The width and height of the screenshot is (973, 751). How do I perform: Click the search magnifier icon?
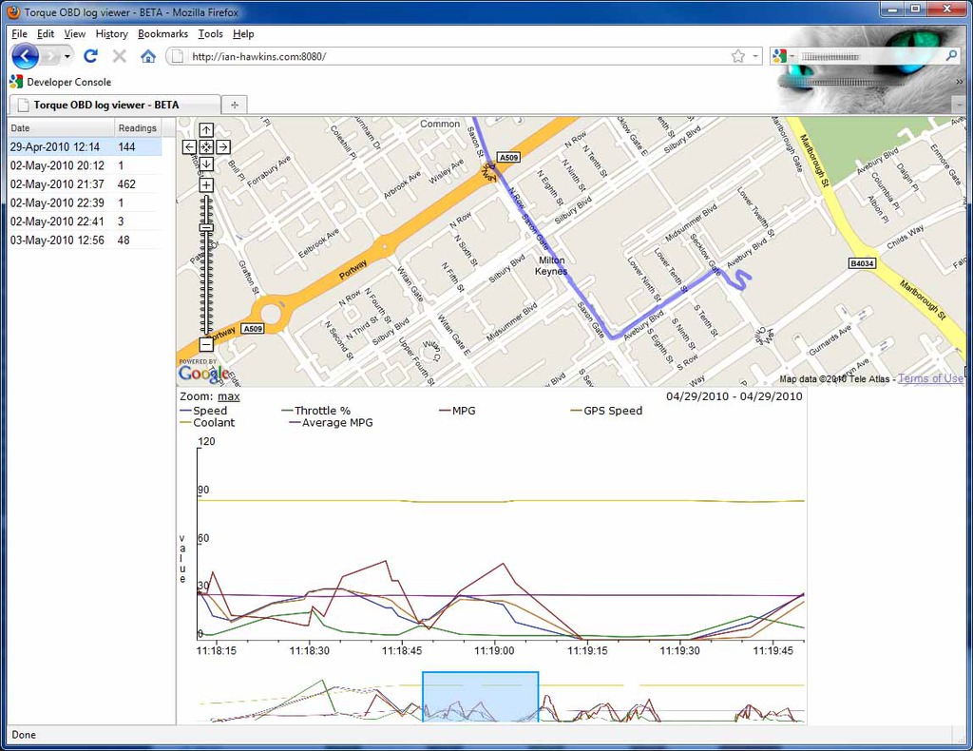click(952, 56)
